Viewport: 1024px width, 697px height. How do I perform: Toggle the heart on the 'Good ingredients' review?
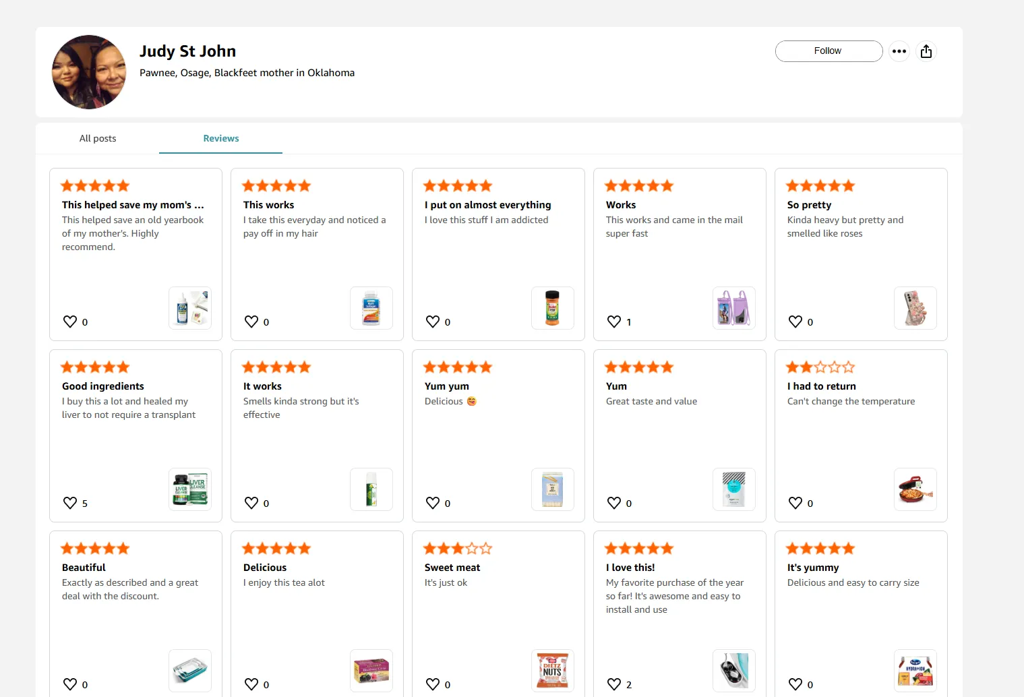tap(70, 503)
